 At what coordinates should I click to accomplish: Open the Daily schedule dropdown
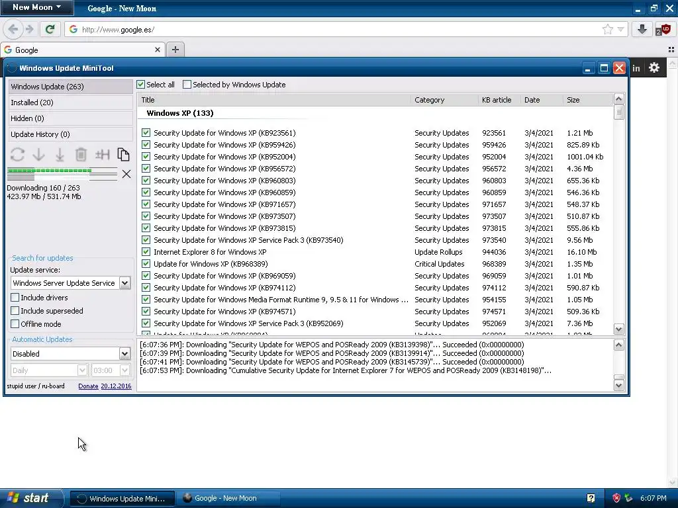click(x=82, y=370)
